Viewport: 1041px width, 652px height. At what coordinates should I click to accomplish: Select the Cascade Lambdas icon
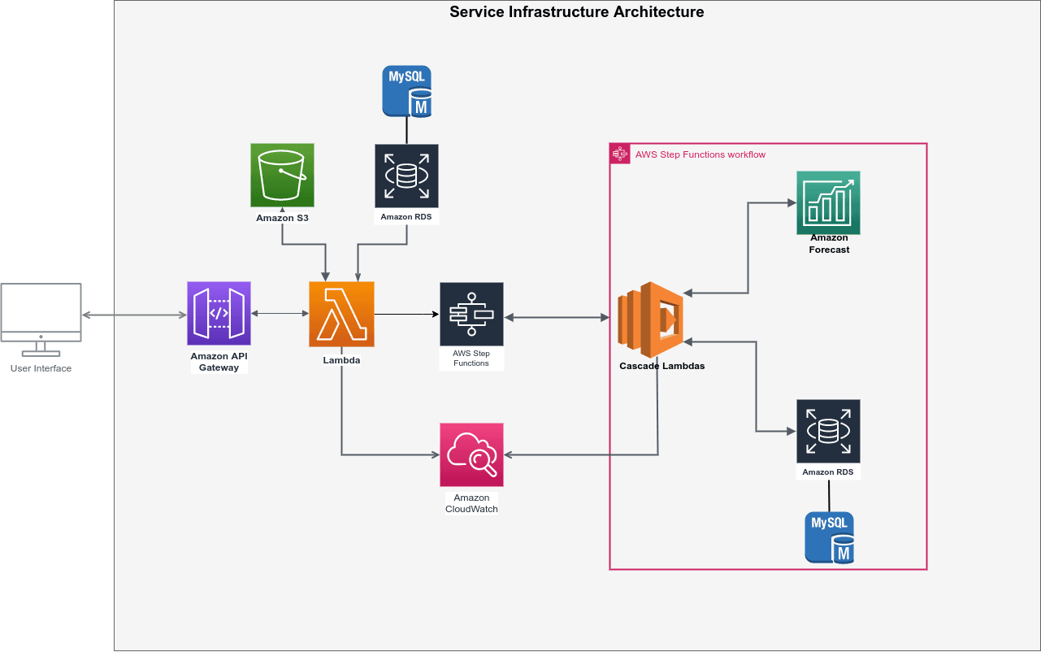(650, 319)
